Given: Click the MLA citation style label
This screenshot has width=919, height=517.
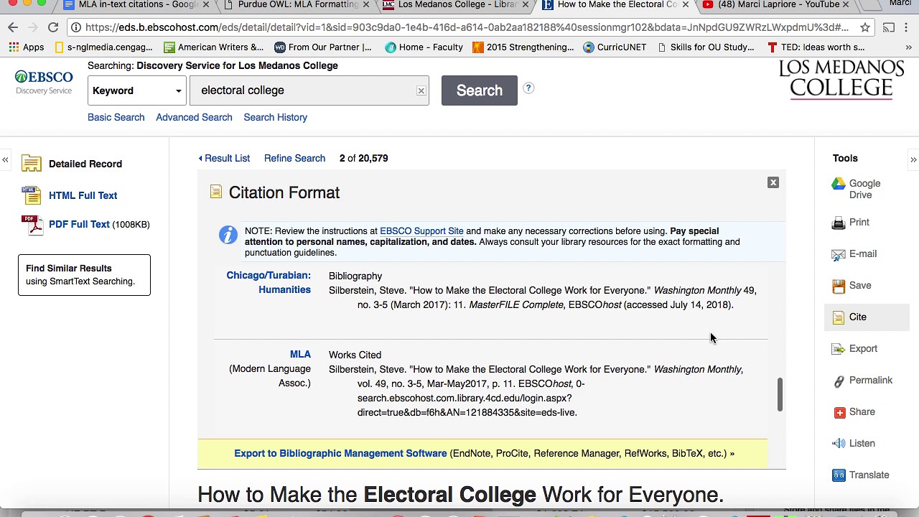Looking at the screenshot, I should [300, 354].
